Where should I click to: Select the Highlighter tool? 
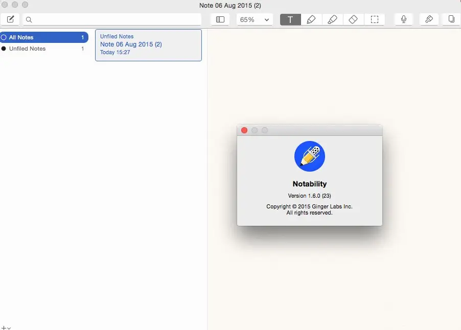point(332,19)
